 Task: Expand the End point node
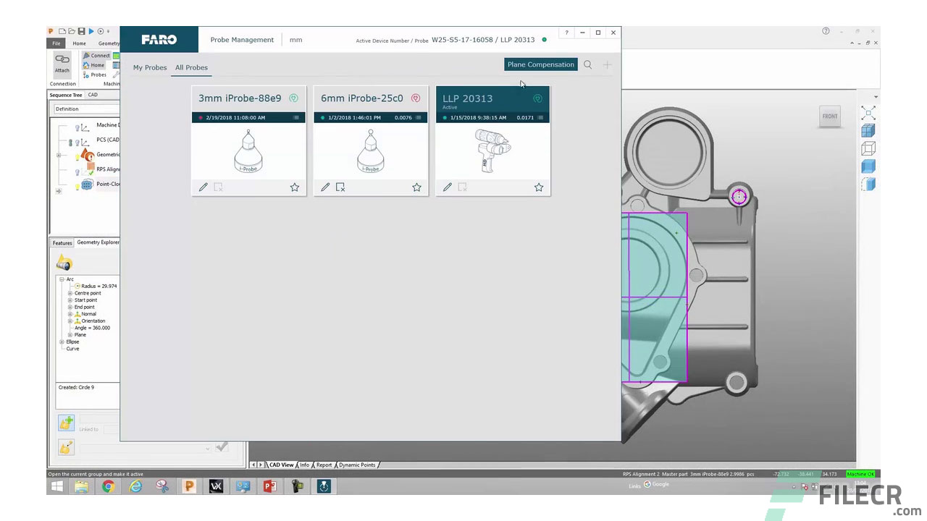coord(70,307)
